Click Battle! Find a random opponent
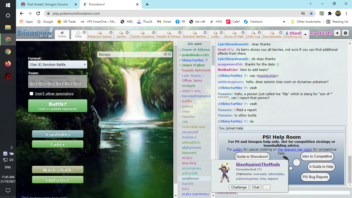The image size is (352, 198). tap(58, 106)
